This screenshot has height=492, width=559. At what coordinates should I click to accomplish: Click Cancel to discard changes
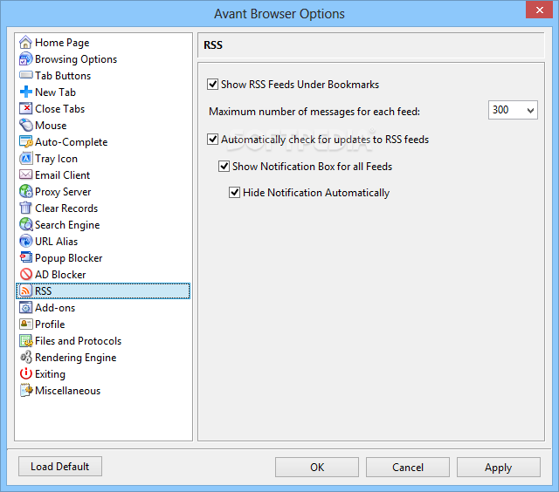(x=408, y=467)
